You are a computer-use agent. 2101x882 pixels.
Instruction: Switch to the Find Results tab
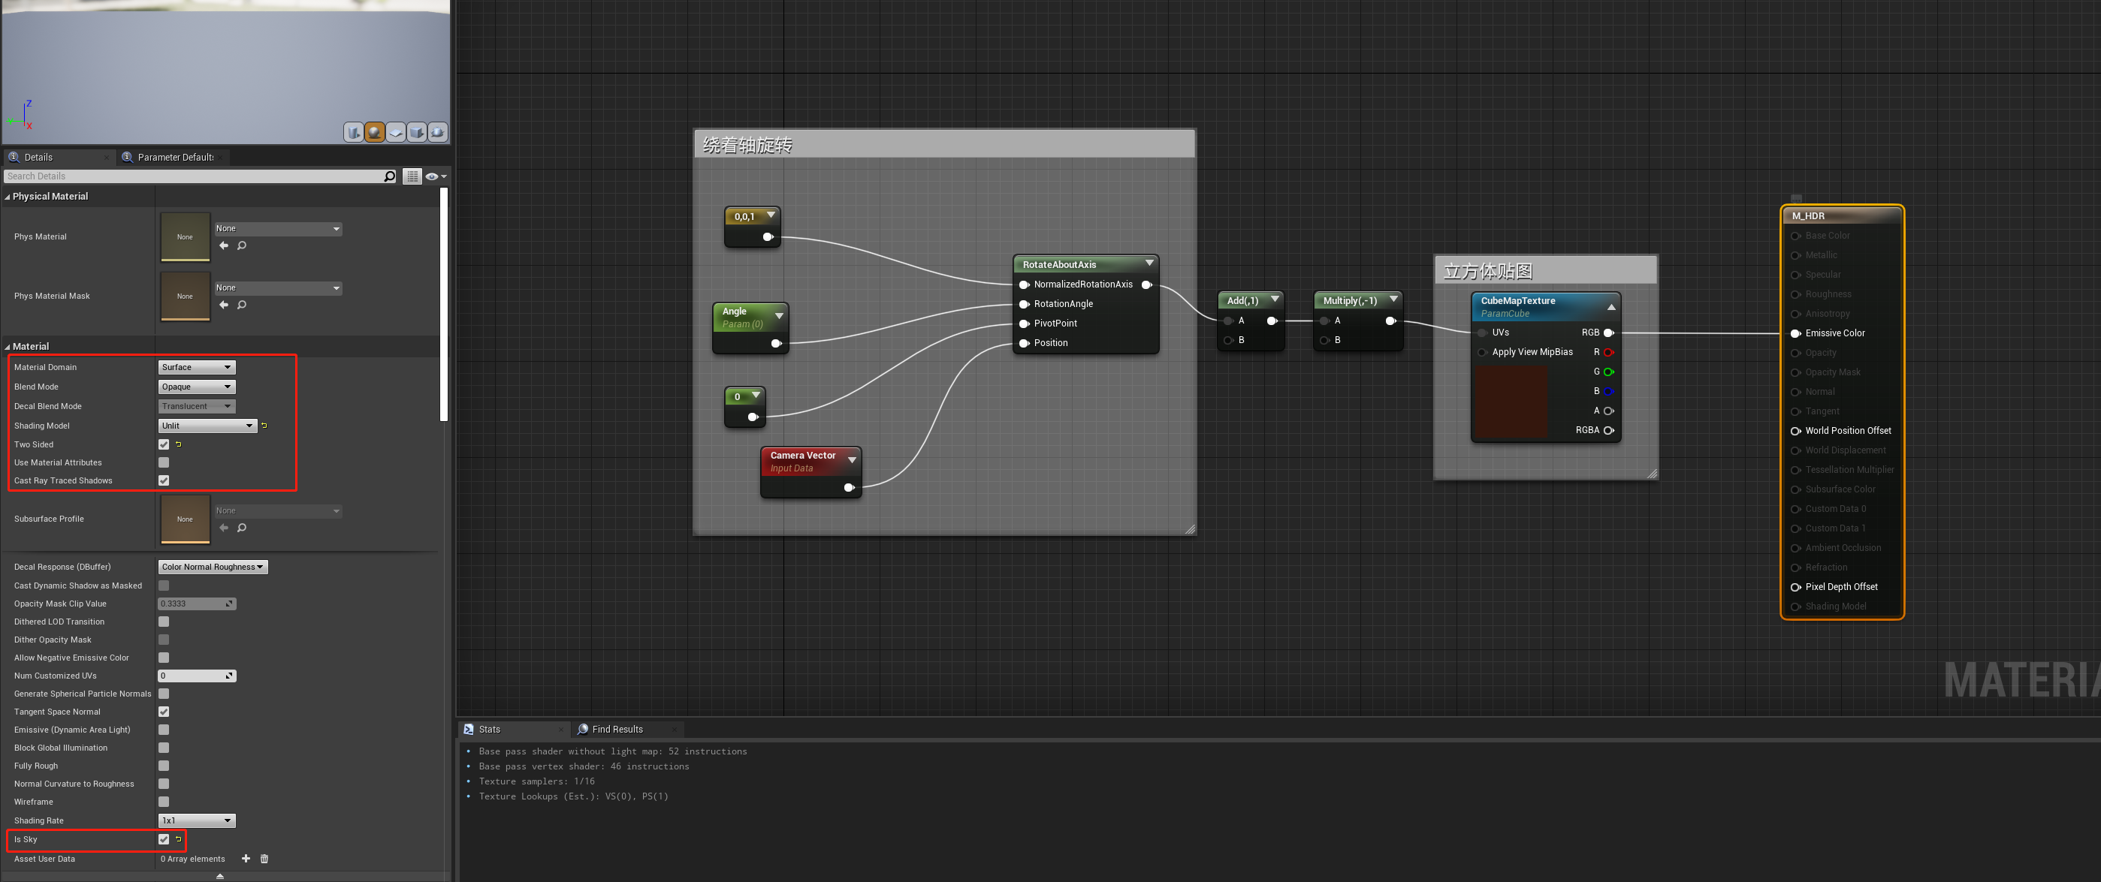coord(617,730)
